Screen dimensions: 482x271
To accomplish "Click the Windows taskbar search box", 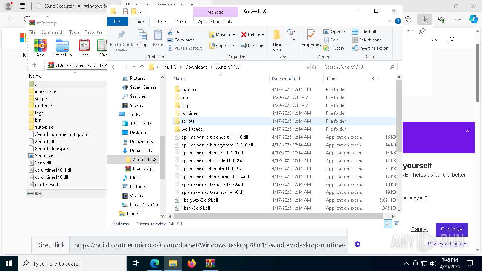I will click(x=72, y=263).
